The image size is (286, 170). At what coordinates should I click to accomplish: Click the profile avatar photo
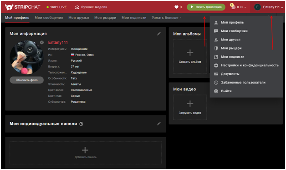[x=26, y=57]
